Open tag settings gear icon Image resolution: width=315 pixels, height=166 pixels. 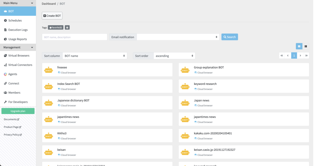[x=67, y=27]
